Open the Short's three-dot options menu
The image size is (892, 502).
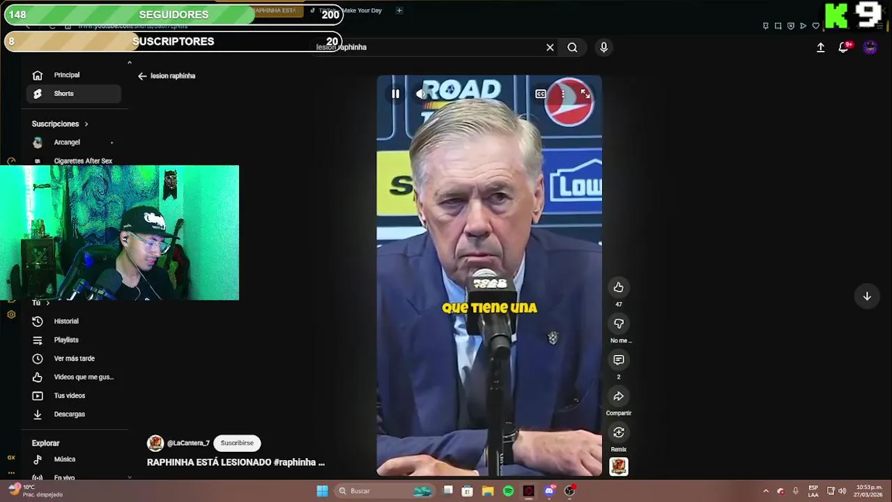563,93
